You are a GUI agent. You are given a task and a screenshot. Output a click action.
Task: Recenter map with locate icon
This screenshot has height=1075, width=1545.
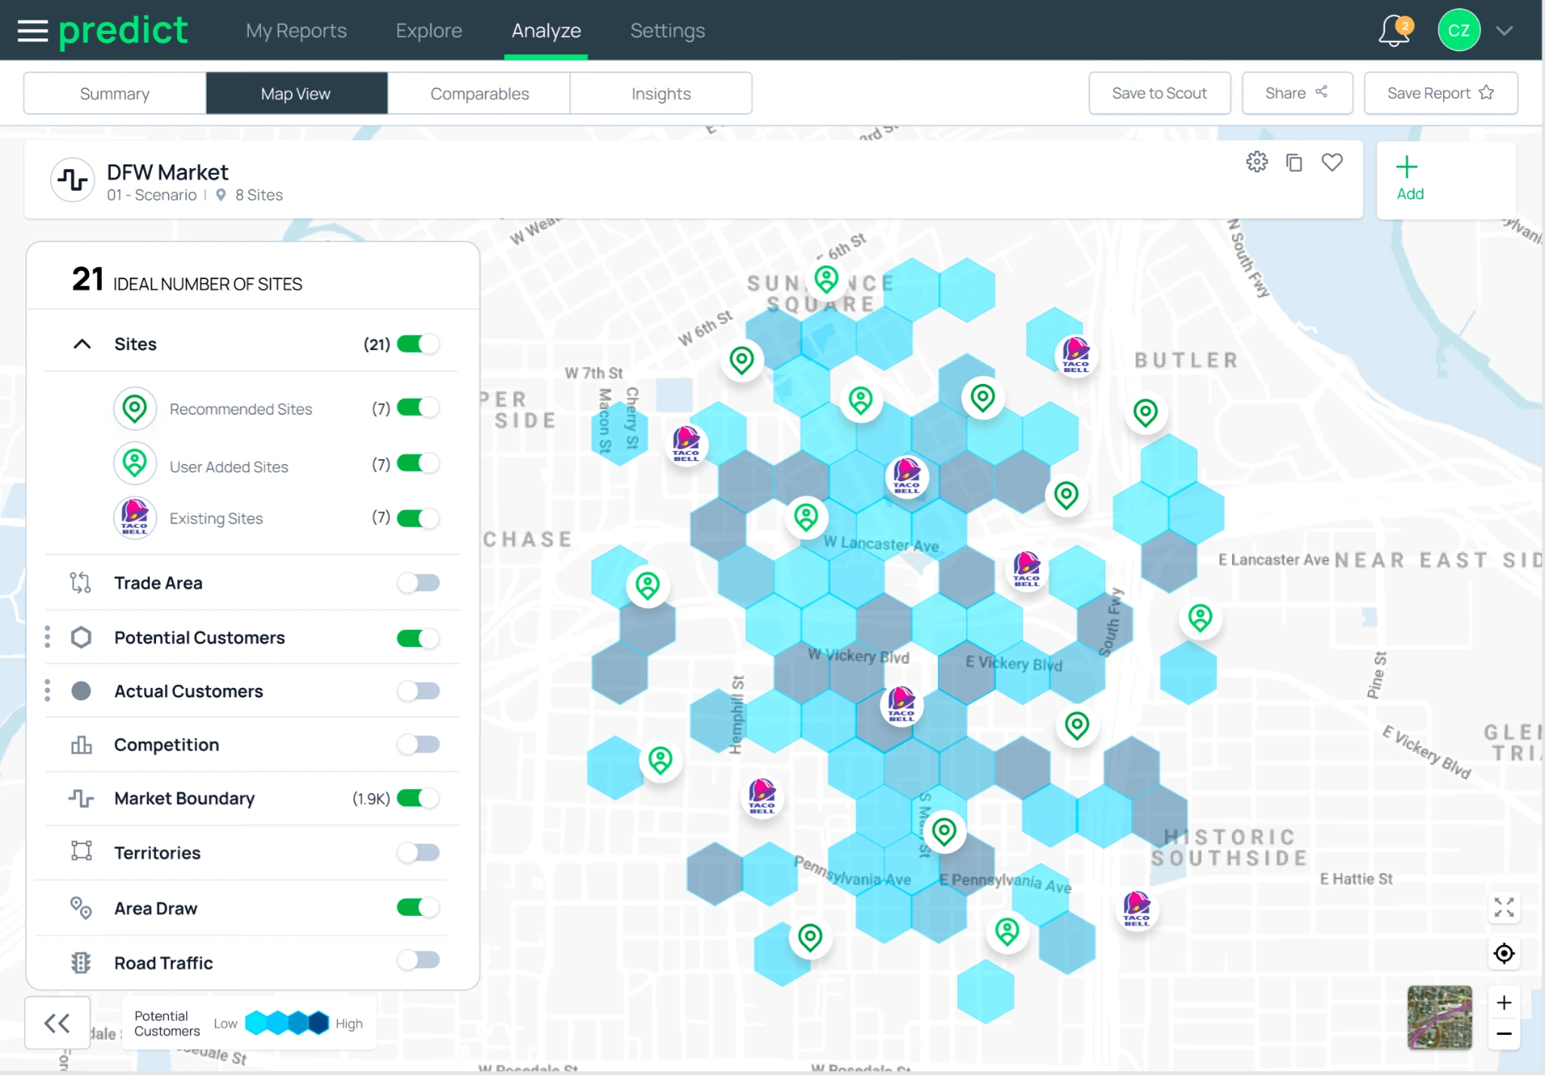1504,954
